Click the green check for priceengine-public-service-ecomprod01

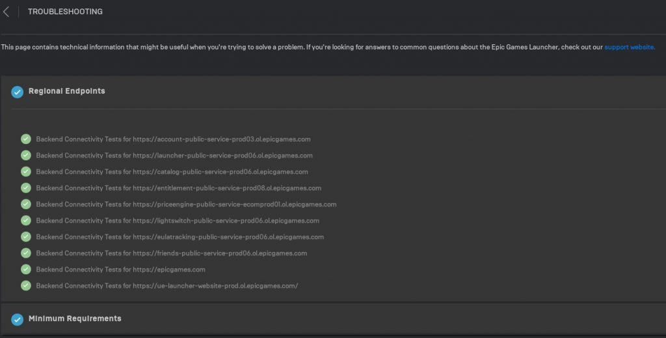coord(26,204)
